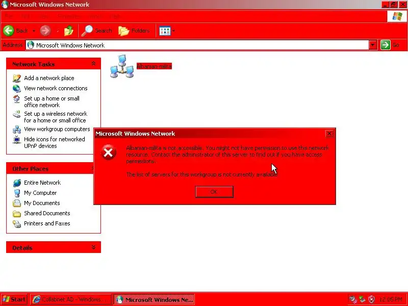Select the Albanian-milita network icon
The image size is (408, 306).
122,67
